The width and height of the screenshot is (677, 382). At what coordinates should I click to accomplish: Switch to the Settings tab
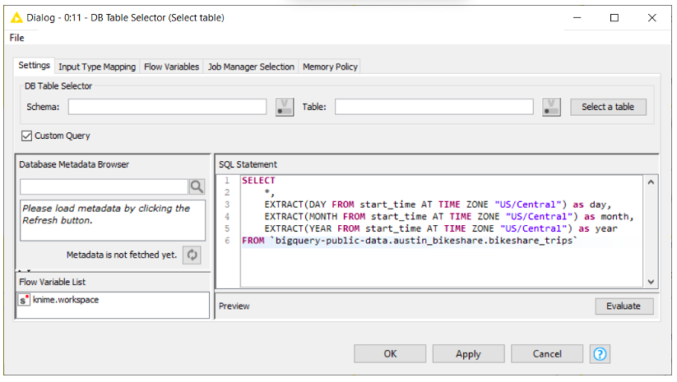click(34, 66)
